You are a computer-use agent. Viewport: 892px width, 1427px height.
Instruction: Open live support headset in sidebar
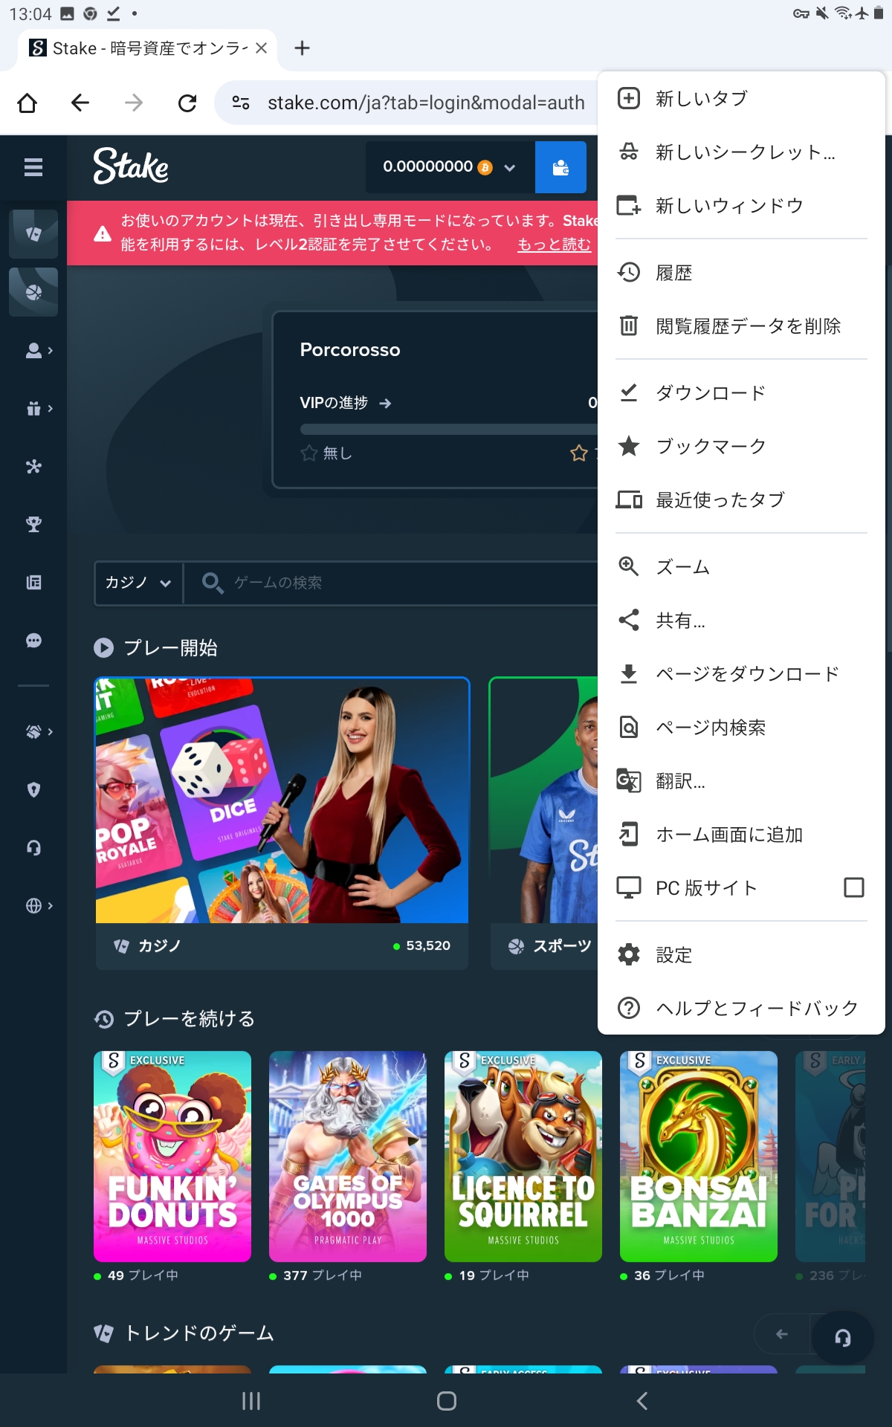[x=33, y=848]
